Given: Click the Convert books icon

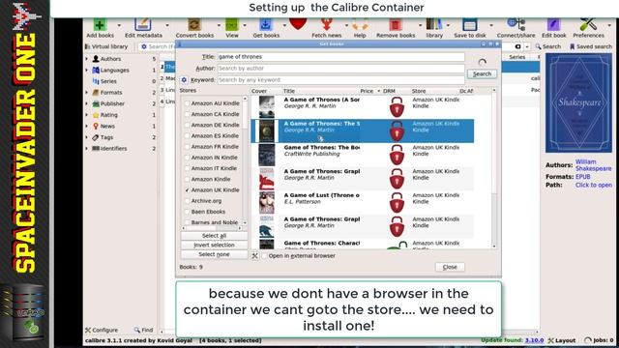Looking at the screenshot, I should (194, 25).
